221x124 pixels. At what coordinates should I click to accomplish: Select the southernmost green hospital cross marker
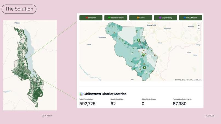tap(144, 68)
